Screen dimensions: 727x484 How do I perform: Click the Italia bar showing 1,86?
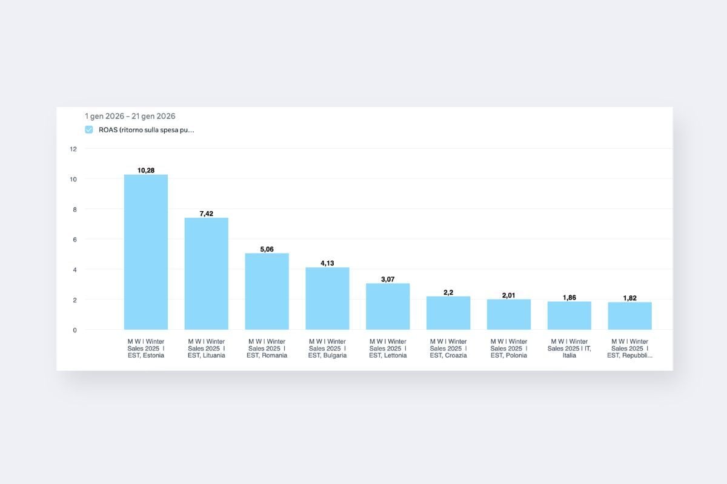569,316
